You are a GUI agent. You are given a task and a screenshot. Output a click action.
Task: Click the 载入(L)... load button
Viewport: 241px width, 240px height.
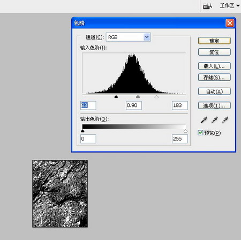point(214,66)
